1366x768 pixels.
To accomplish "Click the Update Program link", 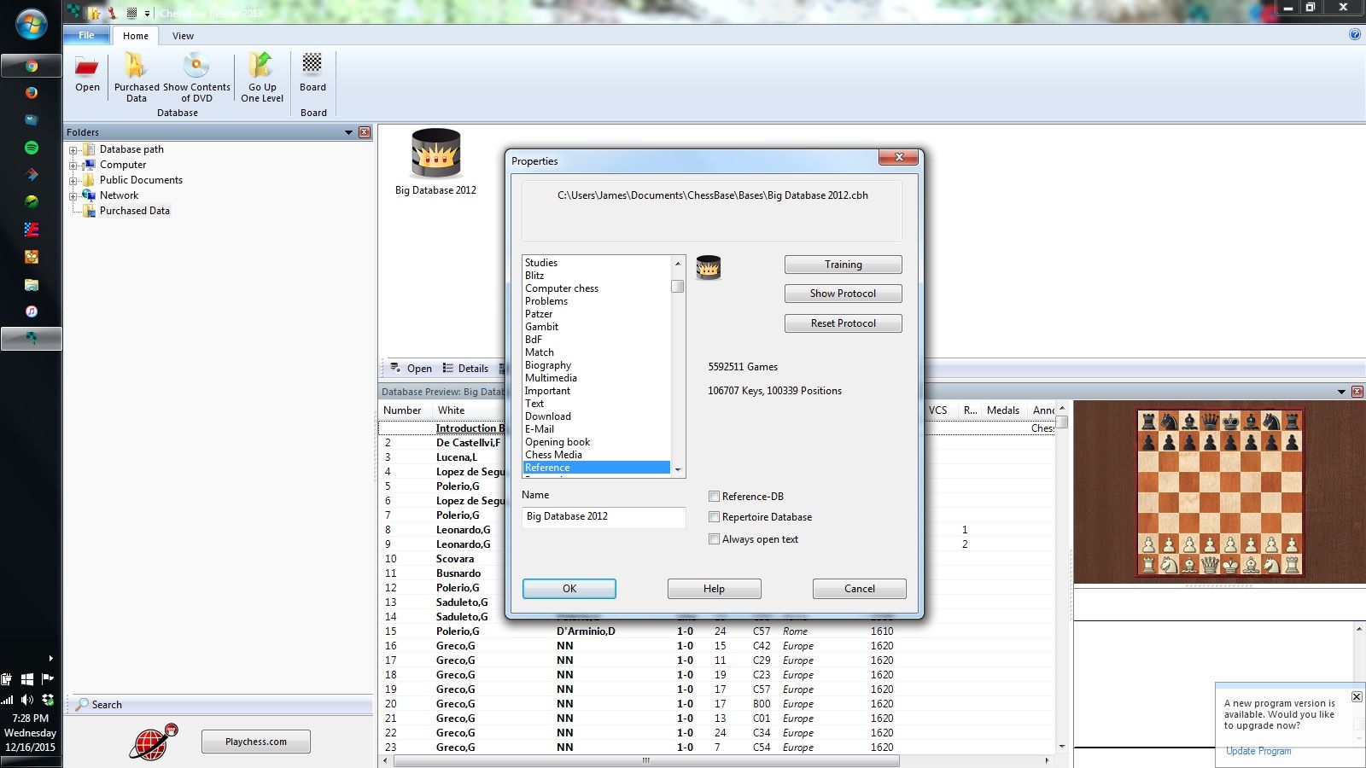I will (x=1258, y=751).
